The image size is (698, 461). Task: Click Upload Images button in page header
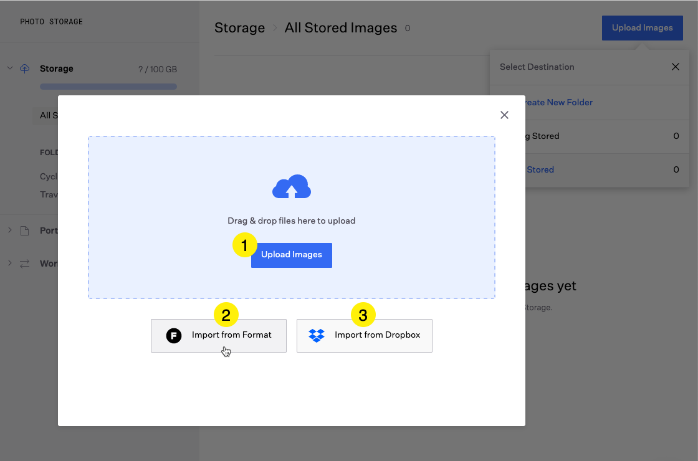642,28
